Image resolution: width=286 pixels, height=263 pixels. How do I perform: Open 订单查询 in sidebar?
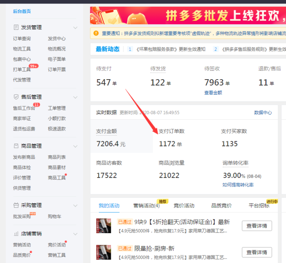22,39
